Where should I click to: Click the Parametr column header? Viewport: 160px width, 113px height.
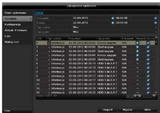point(128,39)
